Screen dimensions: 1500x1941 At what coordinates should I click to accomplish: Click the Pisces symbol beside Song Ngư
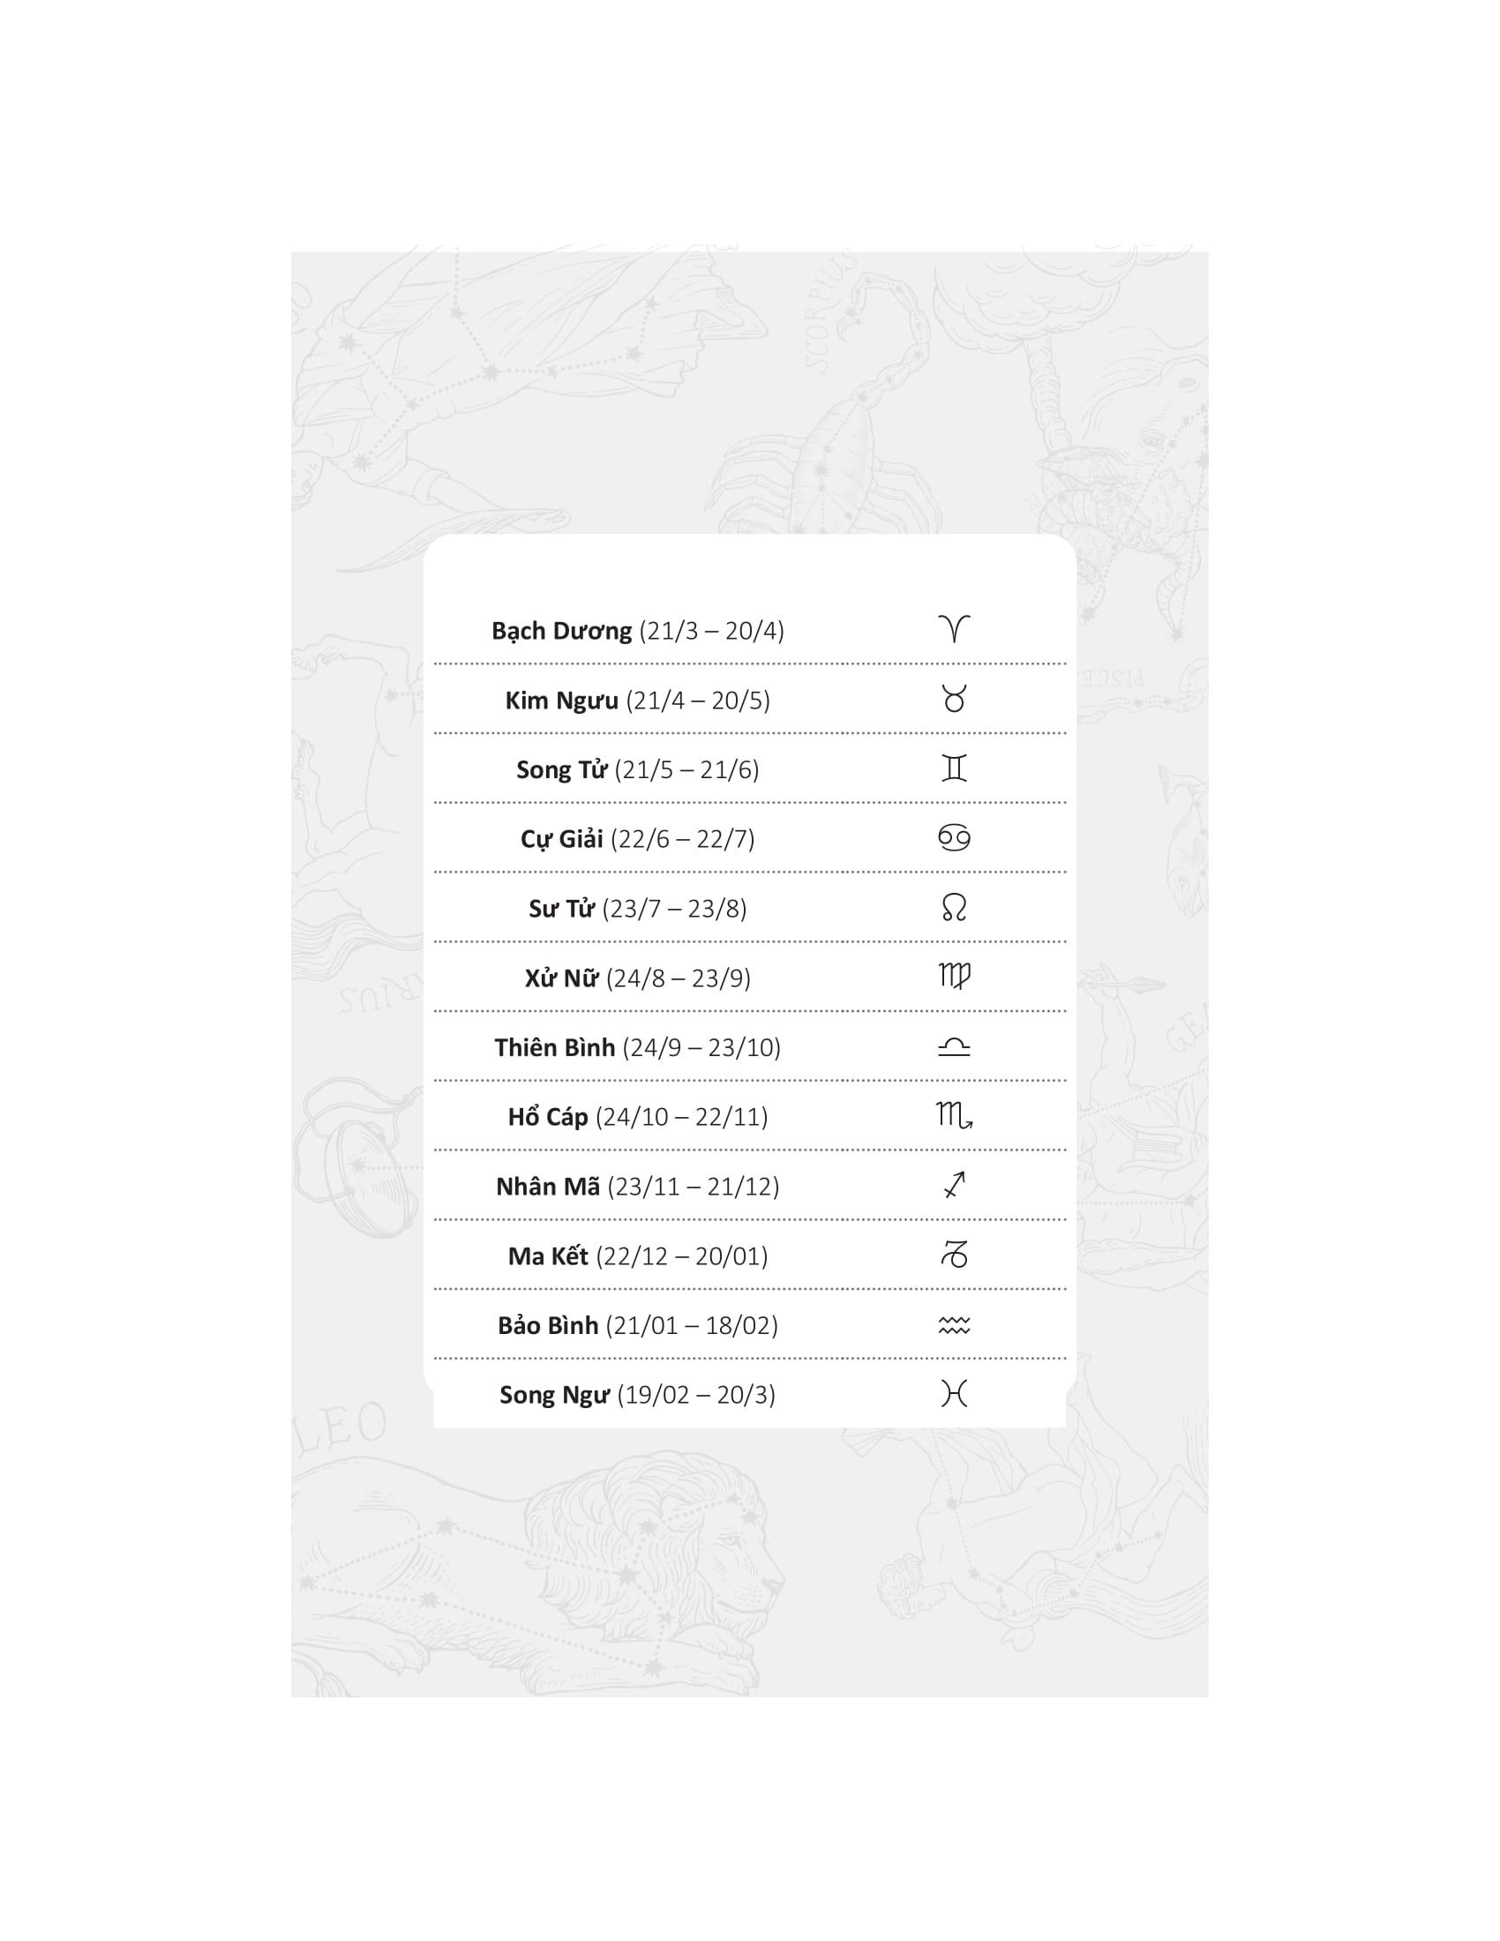click(x=954, y=1393)
